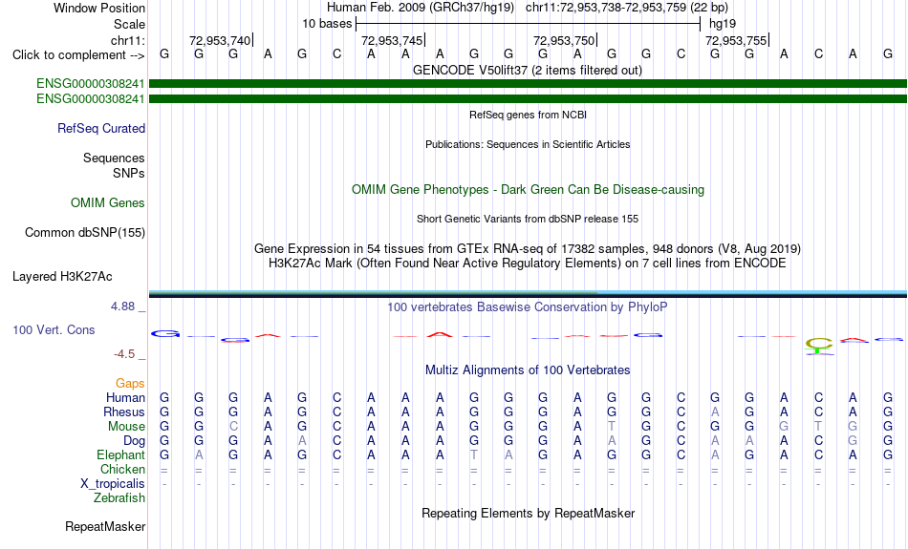Click the 100 Vert. Cons track label
The width and height of the screenshot is (908, 549).
(x=54, y=329)
